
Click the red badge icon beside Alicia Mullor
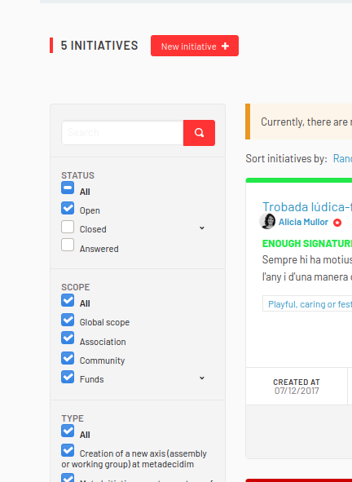coord(337,223)
